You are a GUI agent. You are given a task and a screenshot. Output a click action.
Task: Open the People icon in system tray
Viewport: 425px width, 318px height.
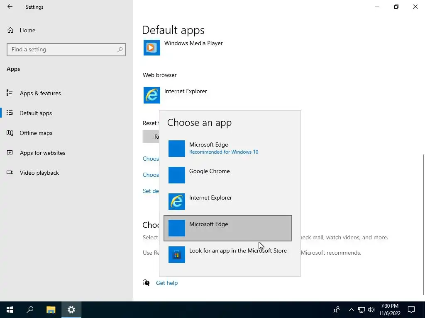tap(337, 310)
